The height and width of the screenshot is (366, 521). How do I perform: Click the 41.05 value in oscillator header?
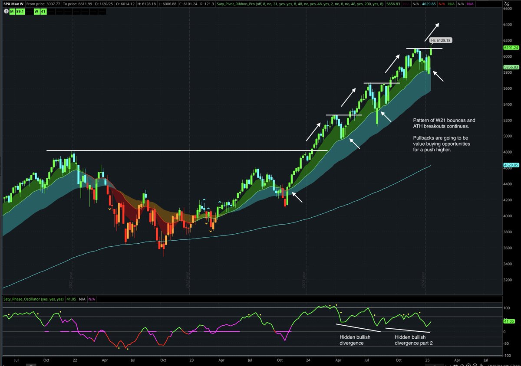(72, 299)
